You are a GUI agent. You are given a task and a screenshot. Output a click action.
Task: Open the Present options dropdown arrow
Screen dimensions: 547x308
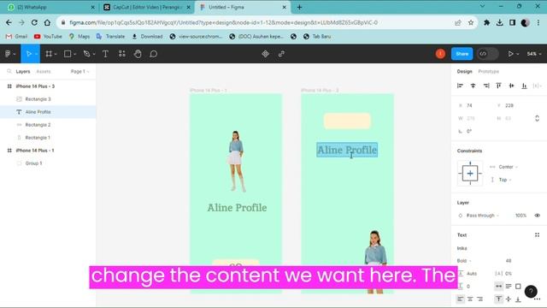tap(518, 54)
